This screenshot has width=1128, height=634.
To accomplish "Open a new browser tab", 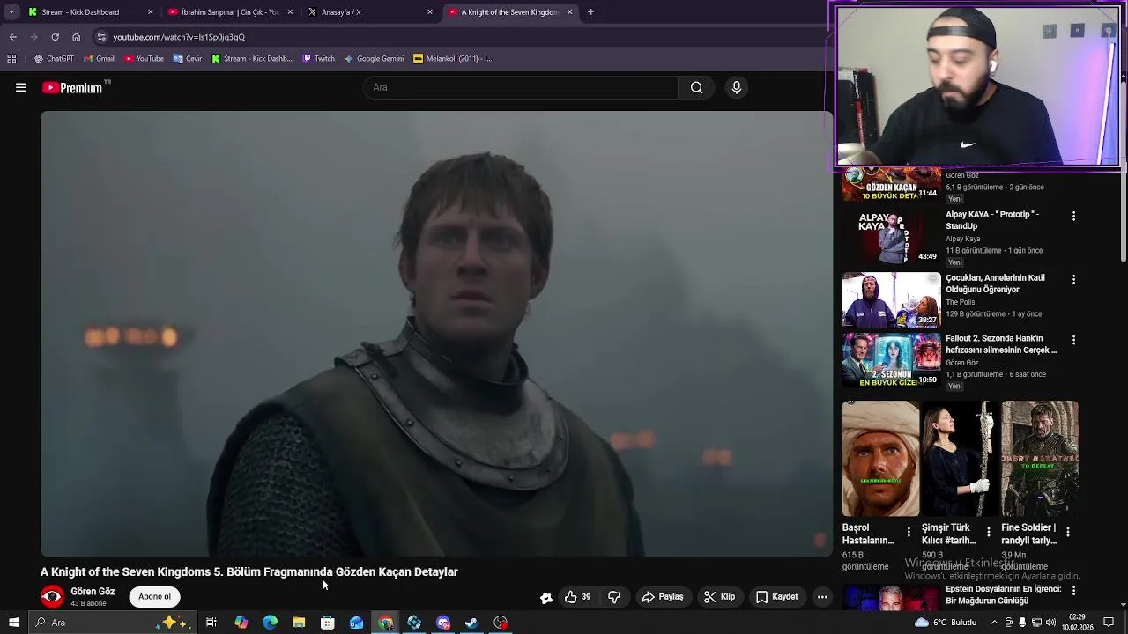I will (590, 12).
